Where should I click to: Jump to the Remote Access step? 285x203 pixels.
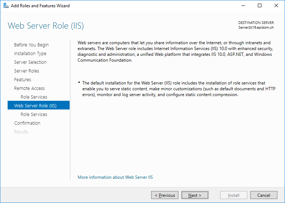pos(29,88)
